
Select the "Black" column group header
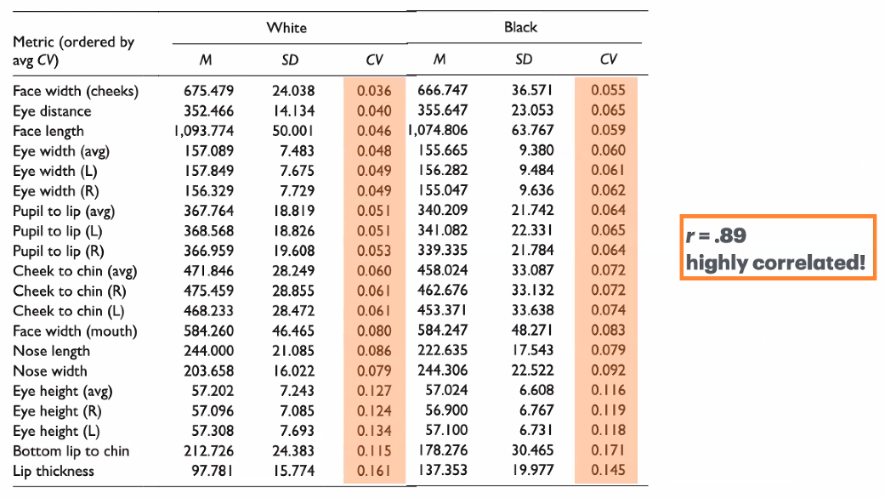click(x=520, y=28)
